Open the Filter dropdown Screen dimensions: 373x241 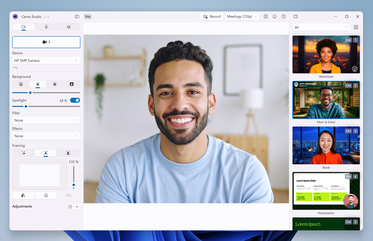46,120
